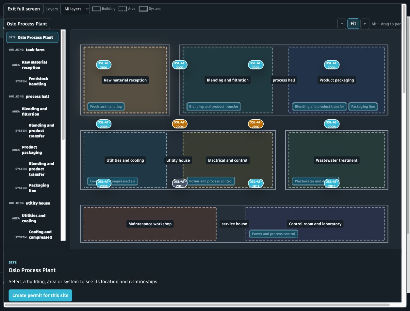Select Packaging line system in tree

point(32,188)
